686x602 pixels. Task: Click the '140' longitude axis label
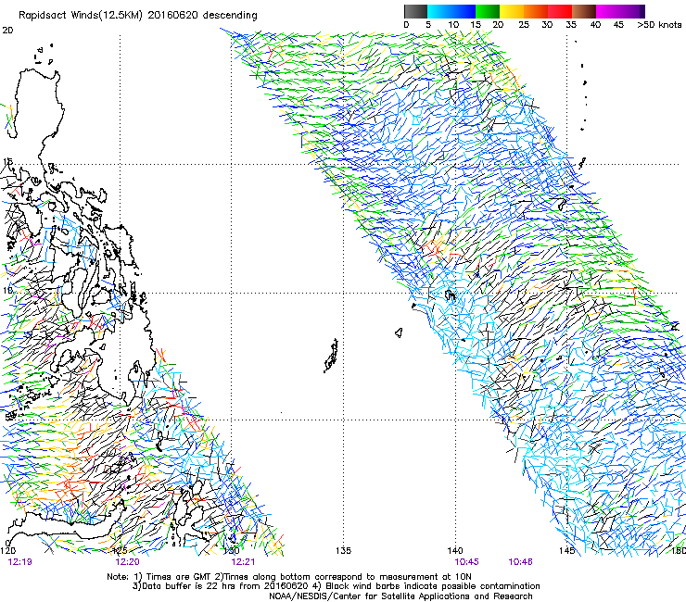pyautogui.click(x=455, y=550)
